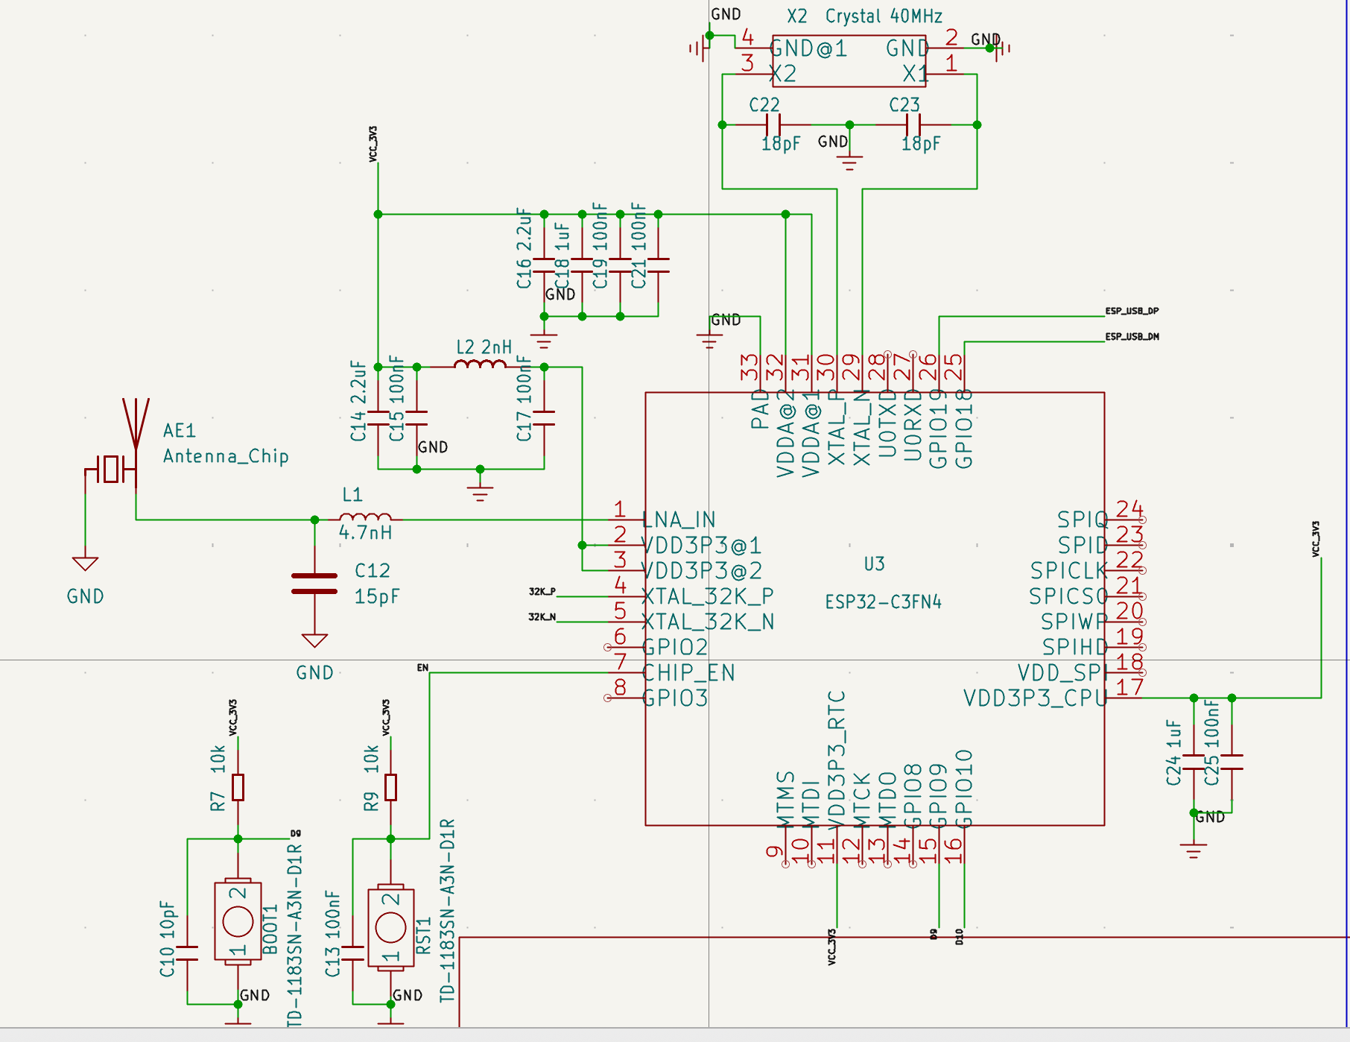
Task: Select the C21 capacitor symbol
Action: point(658,265)
